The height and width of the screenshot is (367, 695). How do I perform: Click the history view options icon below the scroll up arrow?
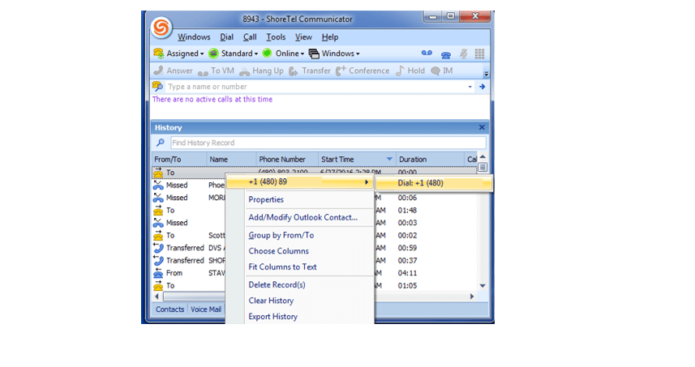[483, 168]
